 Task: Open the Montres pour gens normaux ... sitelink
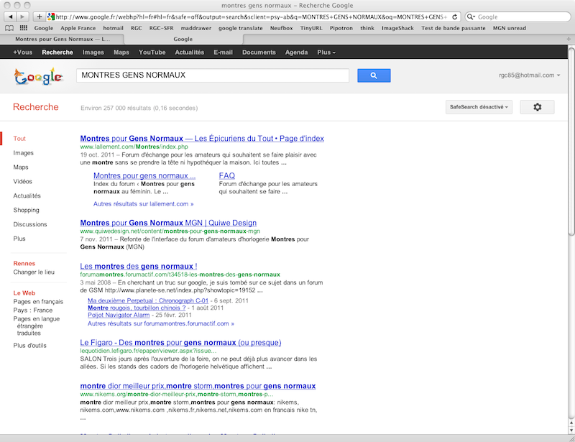point(144,175)
